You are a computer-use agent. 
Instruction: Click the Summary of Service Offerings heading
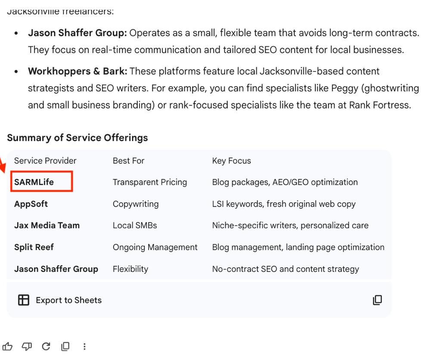coord(78,138)
